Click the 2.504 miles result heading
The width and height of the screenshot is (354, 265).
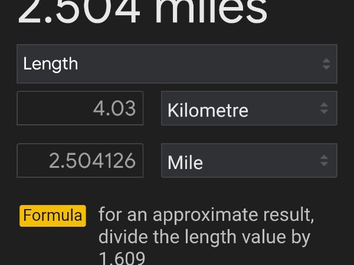(143, 13)
